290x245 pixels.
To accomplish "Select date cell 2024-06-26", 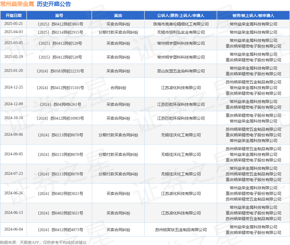I will [14, 193].
